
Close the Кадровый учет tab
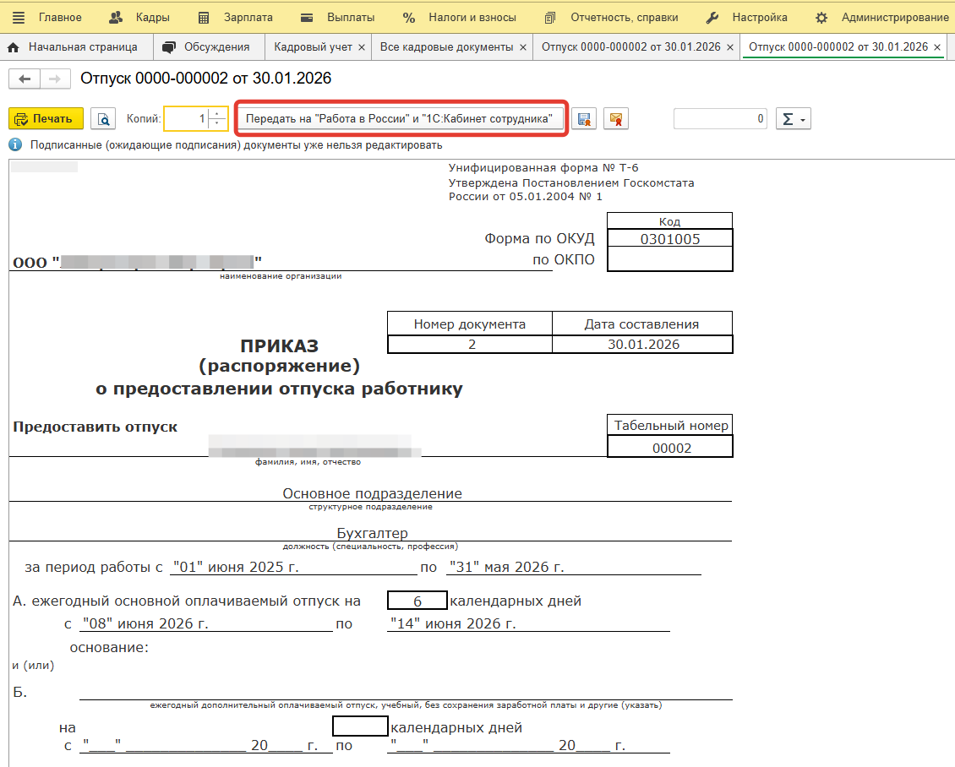click(362, 47)
